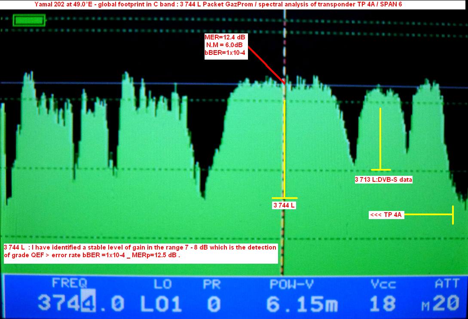Screen dimensions: 468x319
Task: Click the yellow end bar of the TP 4A span
Action: (453, 214)
